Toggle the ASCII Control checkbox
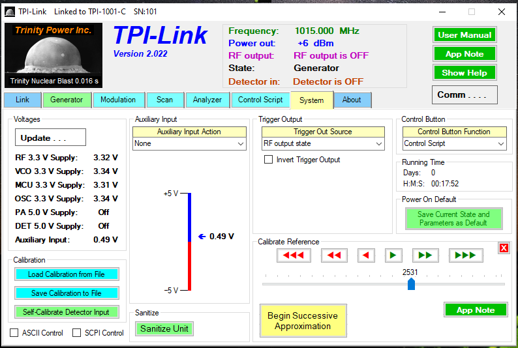Screen dimensions: 518x348 pos(14,333)
